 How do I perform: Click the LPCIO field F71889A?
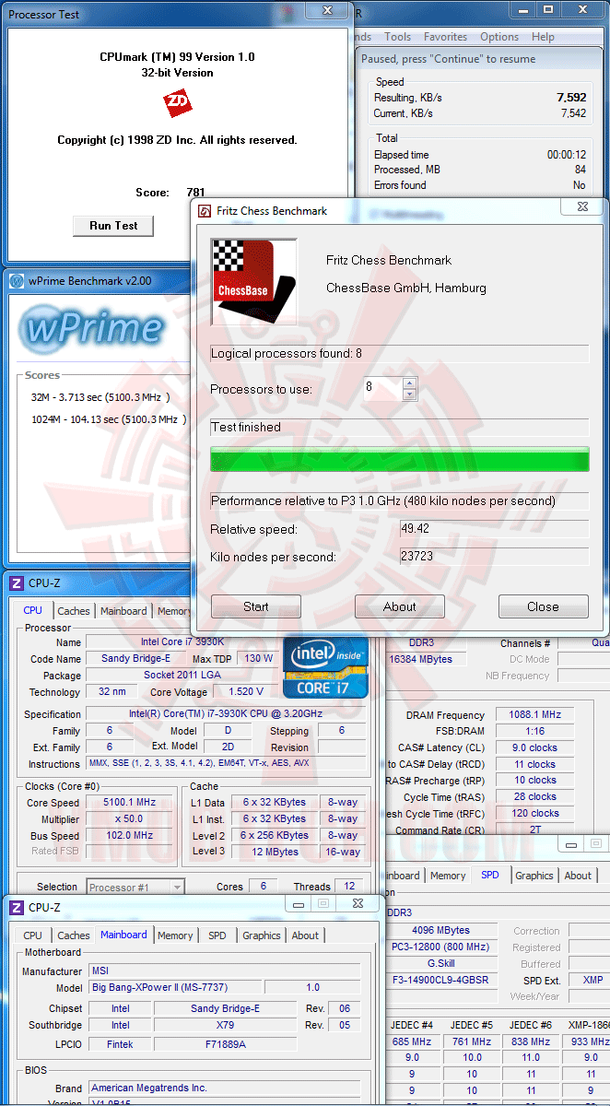pos(226,1044)
